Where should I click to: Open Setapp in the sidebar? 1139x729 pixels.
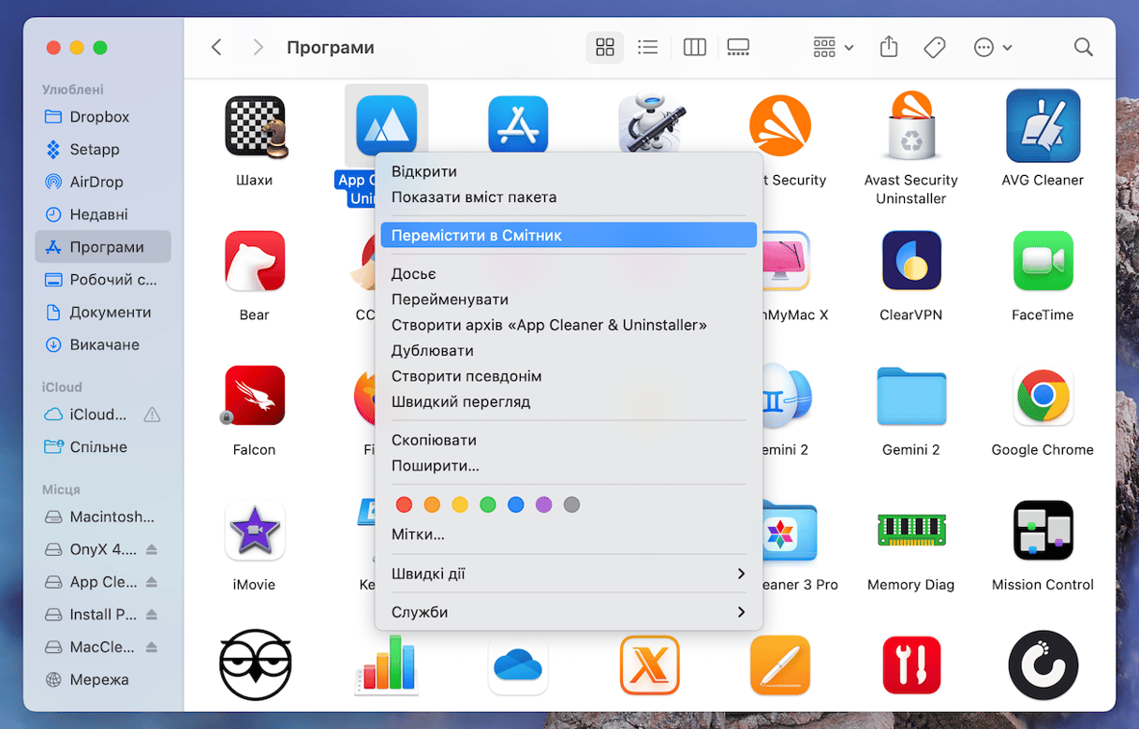coord(103,149)
